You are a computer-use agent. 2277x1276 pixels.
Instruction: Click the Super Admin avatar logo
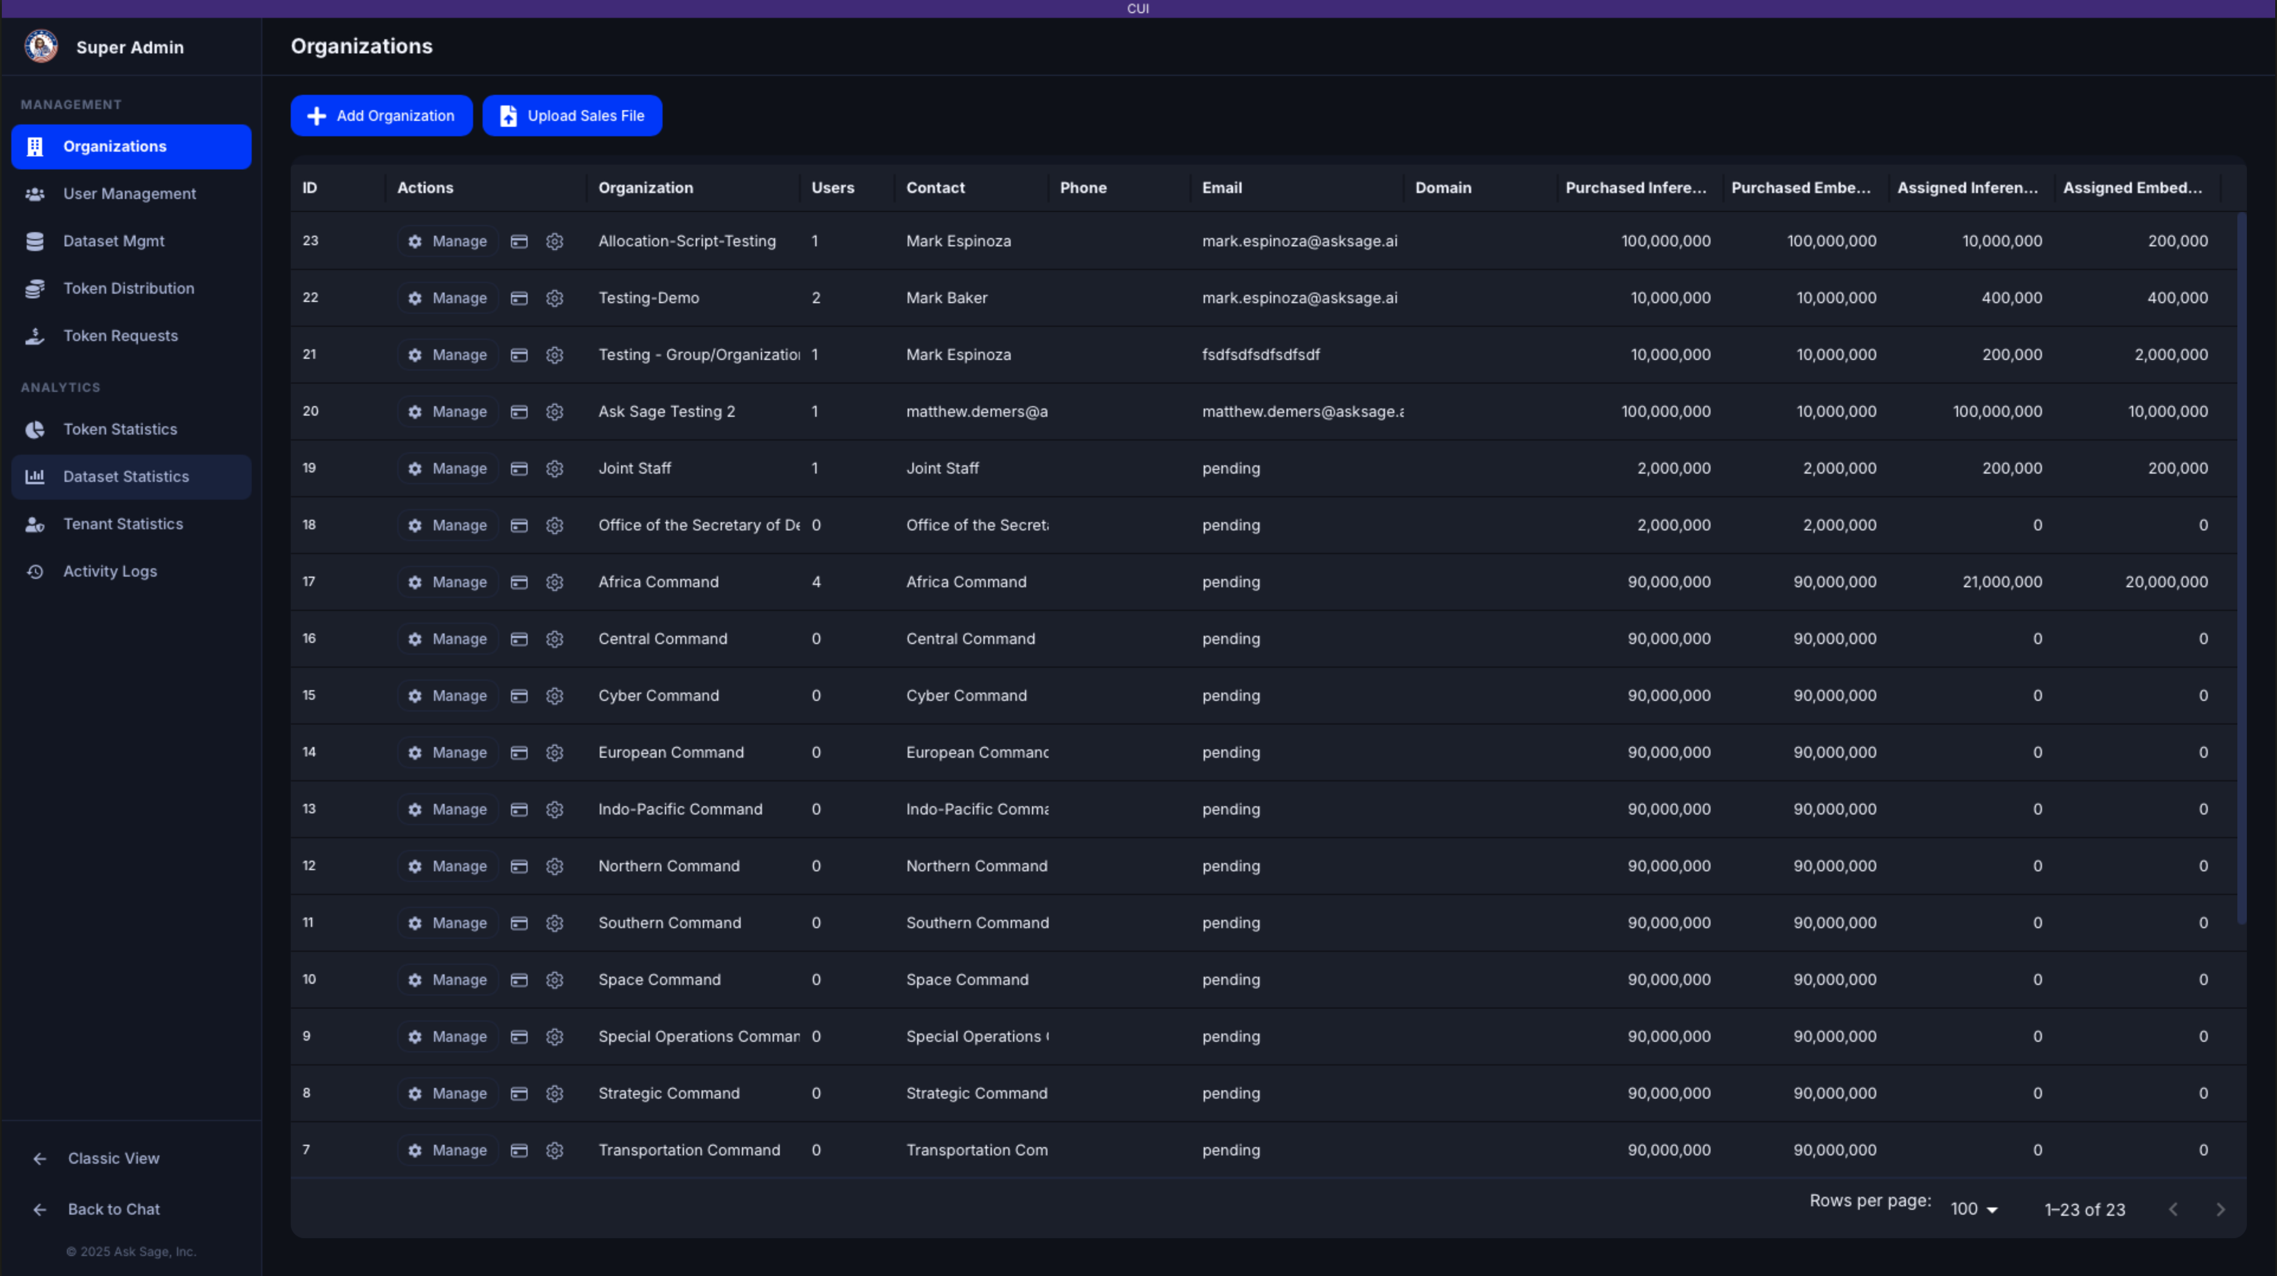pyautogui.click(x=41, y=47)
